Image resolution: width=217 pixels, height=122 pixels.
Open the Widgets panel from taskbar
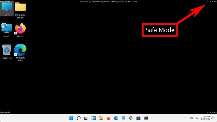[94, 118]
